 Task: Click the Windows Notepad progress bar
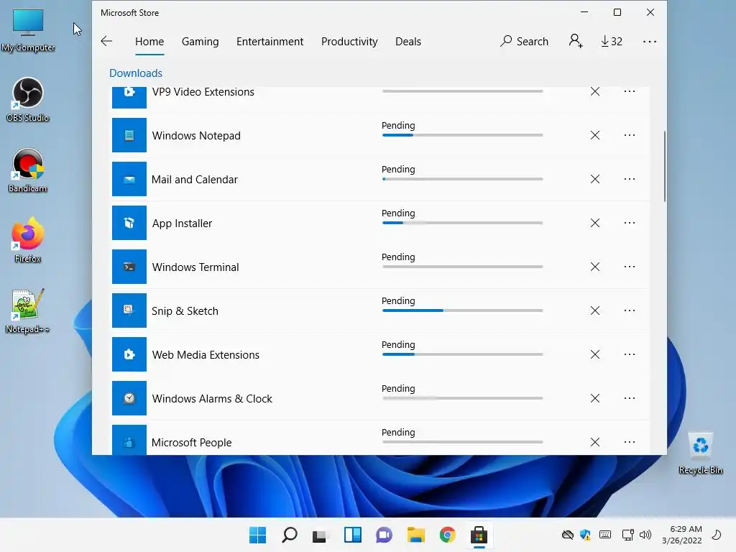(x=462, y=135)
